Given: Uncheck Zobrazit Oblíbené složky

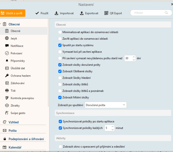Looking at the screenshot, I should coord(60,71).
